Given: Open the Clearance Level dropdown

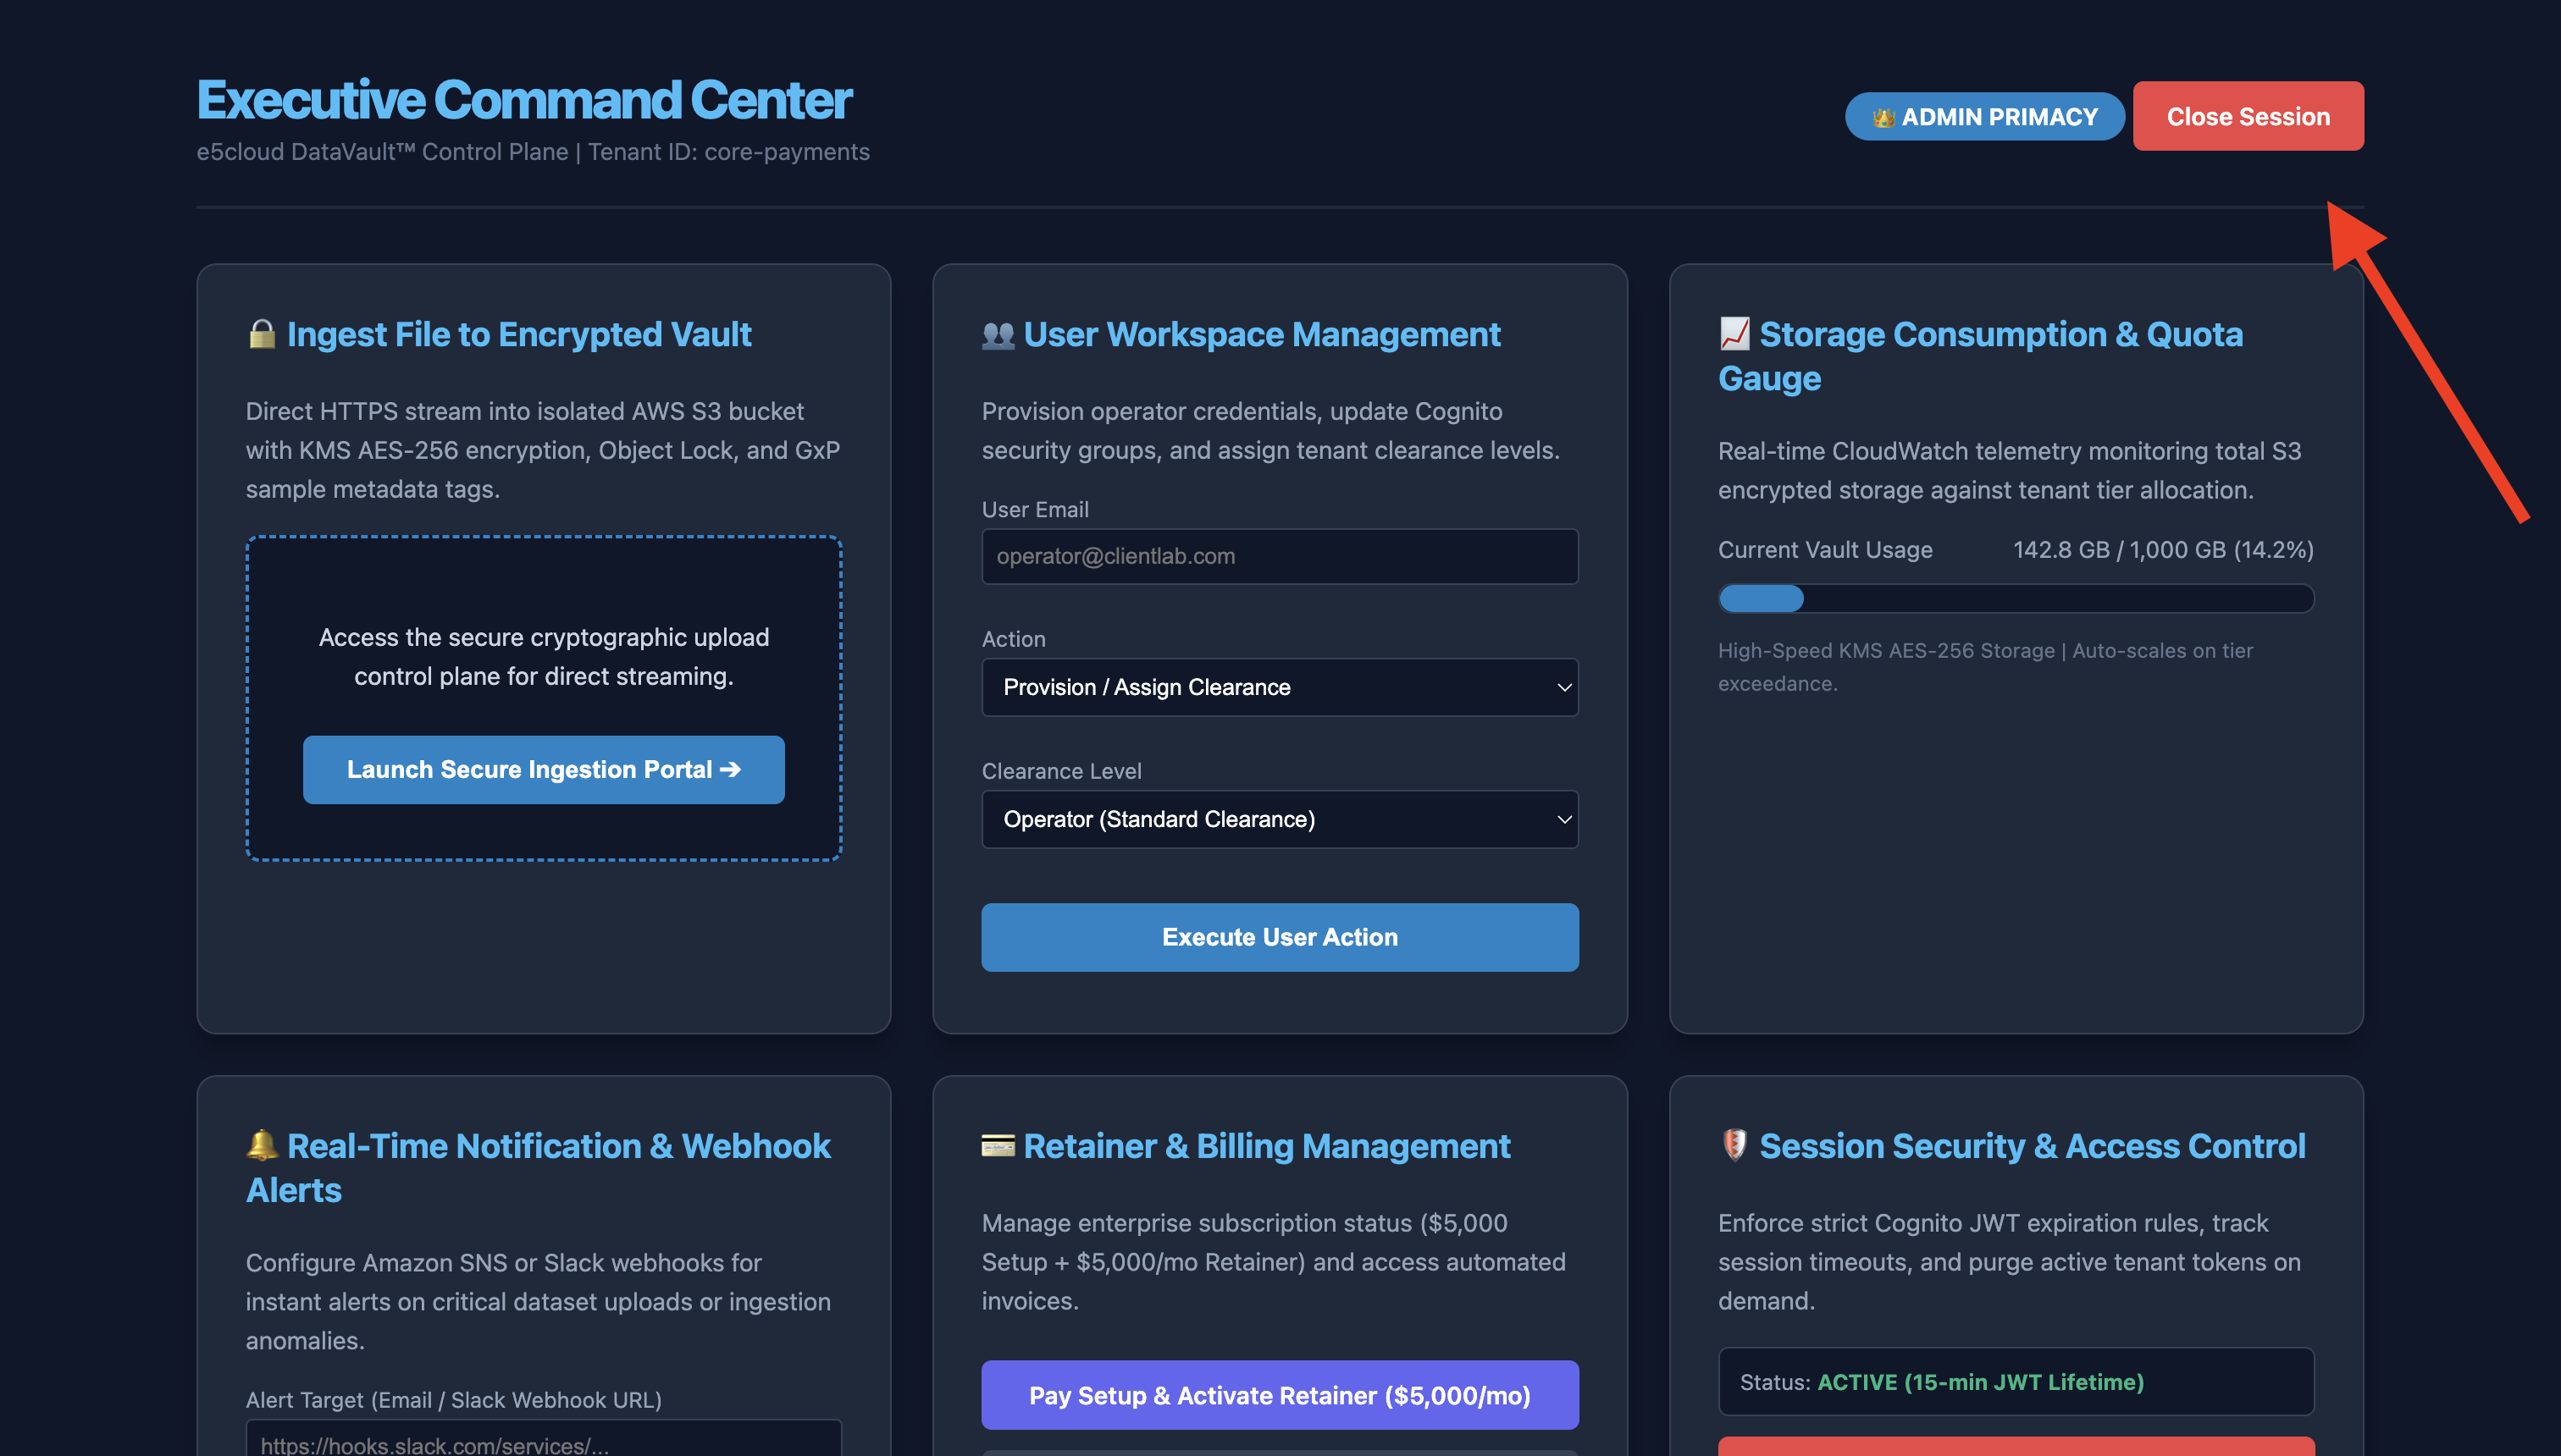Looking at the screenshot, I should tap(1280, 819).
